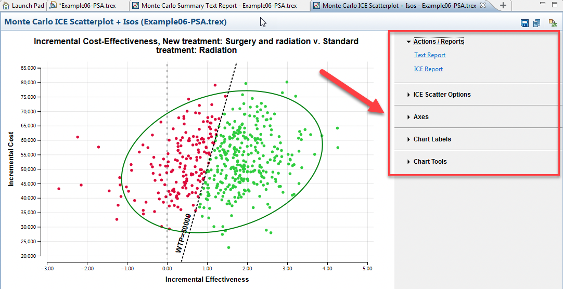Switch to the Launch Pad tab
This screenshot has width=563, height=289.
coord(27,5)
